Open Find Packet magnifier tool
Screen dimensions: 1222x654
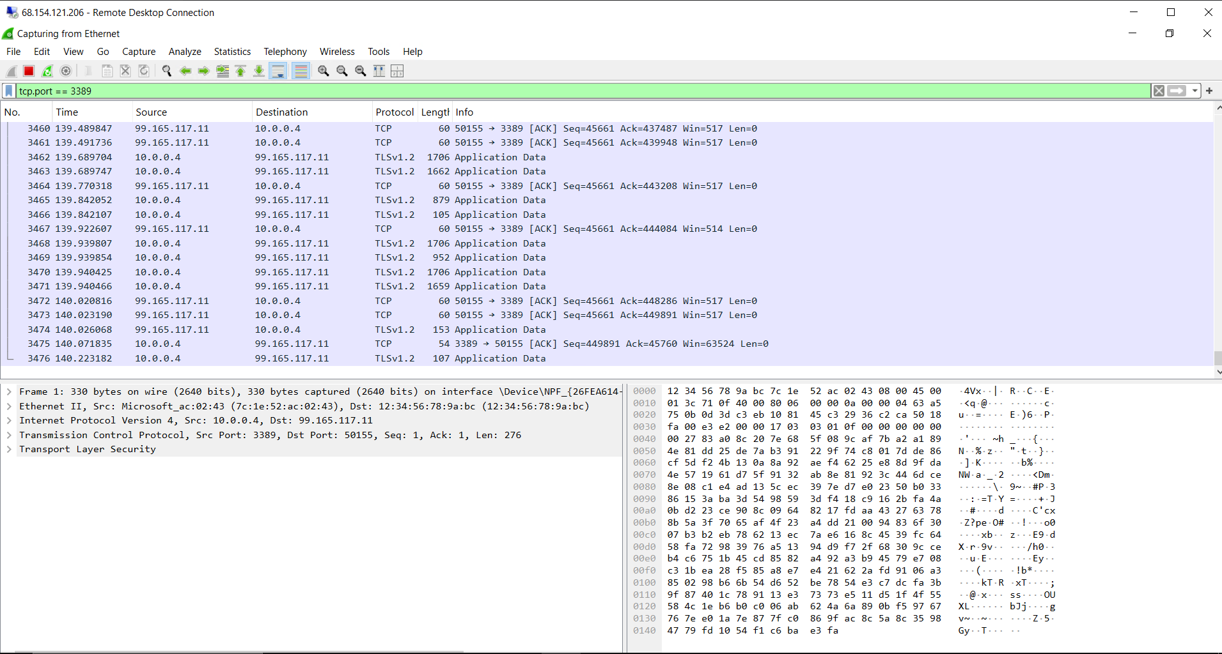(x=167, y=71)
